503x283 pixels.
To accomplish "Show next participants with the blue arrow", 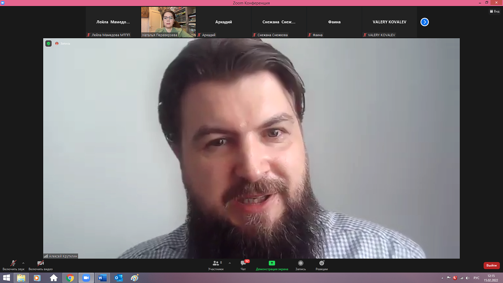I will (425, 22).
